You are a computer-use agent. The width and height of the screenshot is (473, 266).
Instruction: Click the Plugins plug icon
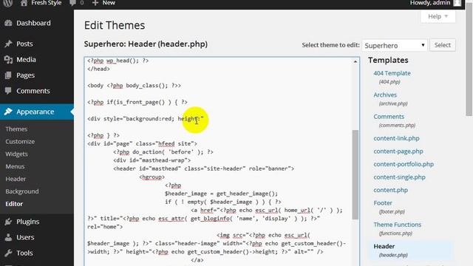point(8,222)
